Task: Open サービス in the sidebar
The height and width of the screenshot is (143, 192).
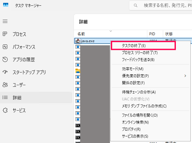Action: 19,110
